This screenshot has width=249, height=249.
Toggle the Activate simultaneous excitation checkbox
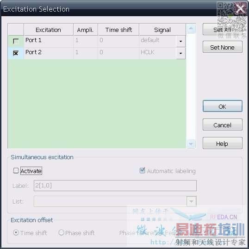16,171
